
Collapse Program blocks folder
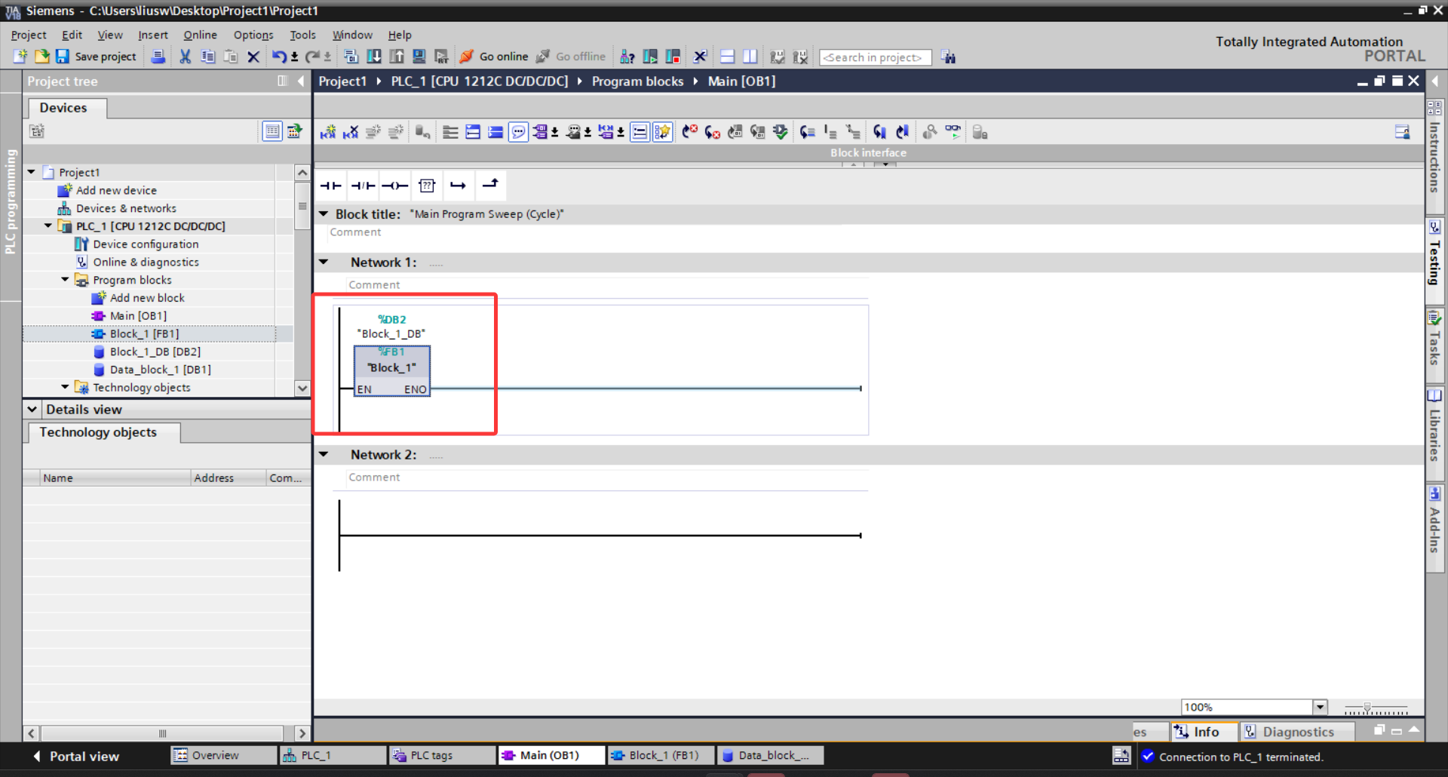[x=65, y=279]
